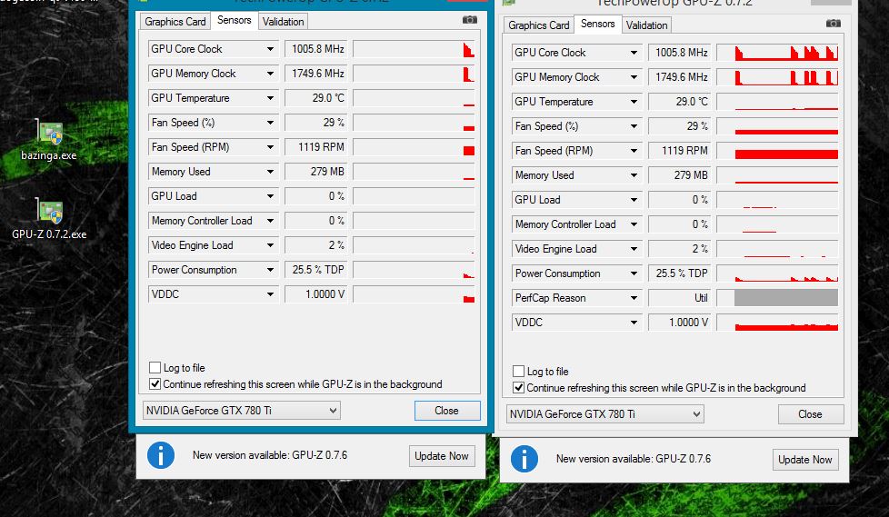
Task: Click 1.0000 V value in left window
Action: [315, 294]
